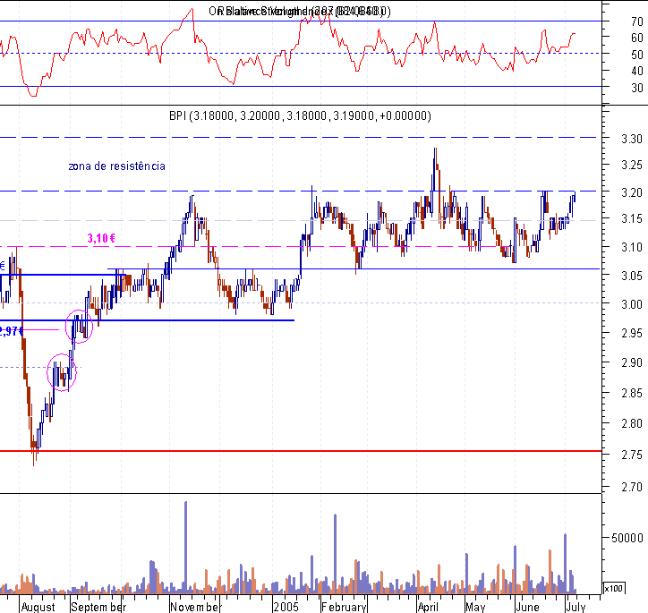Screen dimensions: 648x613
Task: Click price axis label 2.75
Action: [x=632, y=455]
